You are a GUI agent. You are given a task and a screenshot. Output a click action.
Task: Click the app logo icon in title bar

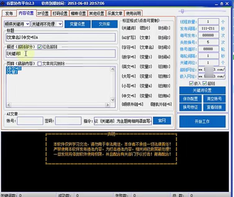coord(2,3)
